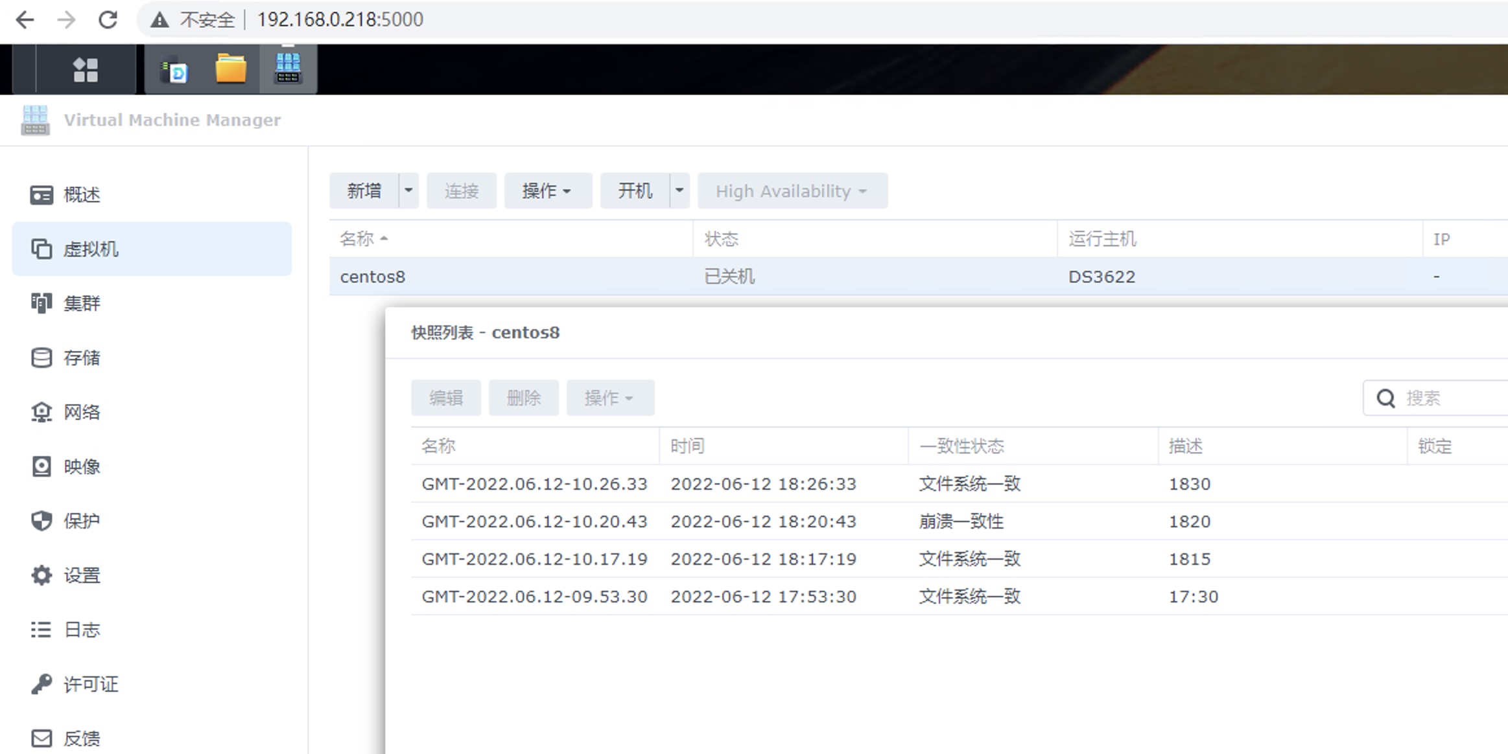Click description 1820 cell
Screen dimensions: 1508x754
[x=1190, y=521]
